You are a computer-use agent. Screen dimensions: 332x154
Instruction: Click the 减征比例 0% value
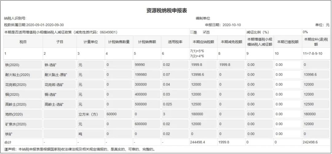[x=305, y=32]
